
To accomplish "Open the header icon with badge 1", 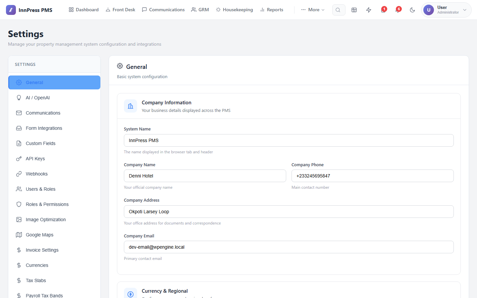I will (383, 10).
